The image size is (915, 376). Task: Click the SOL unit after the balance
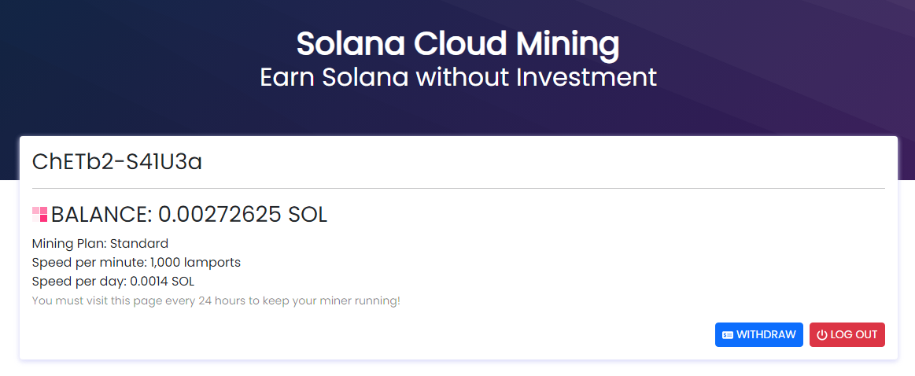pos(308,215)
